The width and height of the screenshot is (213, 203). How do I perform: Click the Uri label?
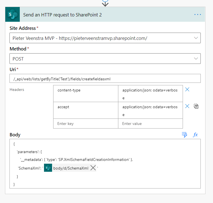click(13, 69)
